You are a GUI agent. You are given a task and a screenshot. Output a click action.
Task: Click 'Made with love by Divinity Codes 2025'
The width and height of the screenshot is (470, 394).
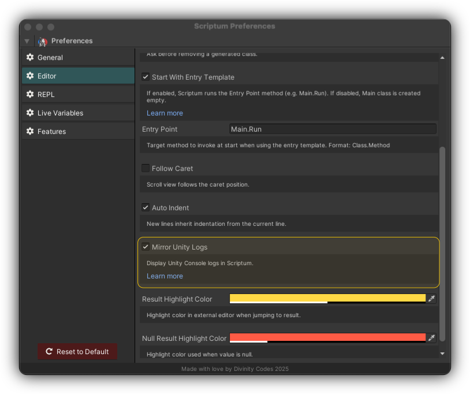click(x=235, y=369)
